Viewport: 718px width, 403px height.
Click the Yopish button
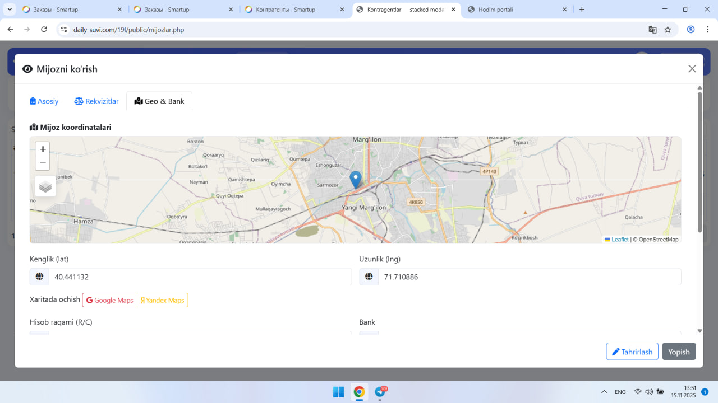tap(679, 352)
